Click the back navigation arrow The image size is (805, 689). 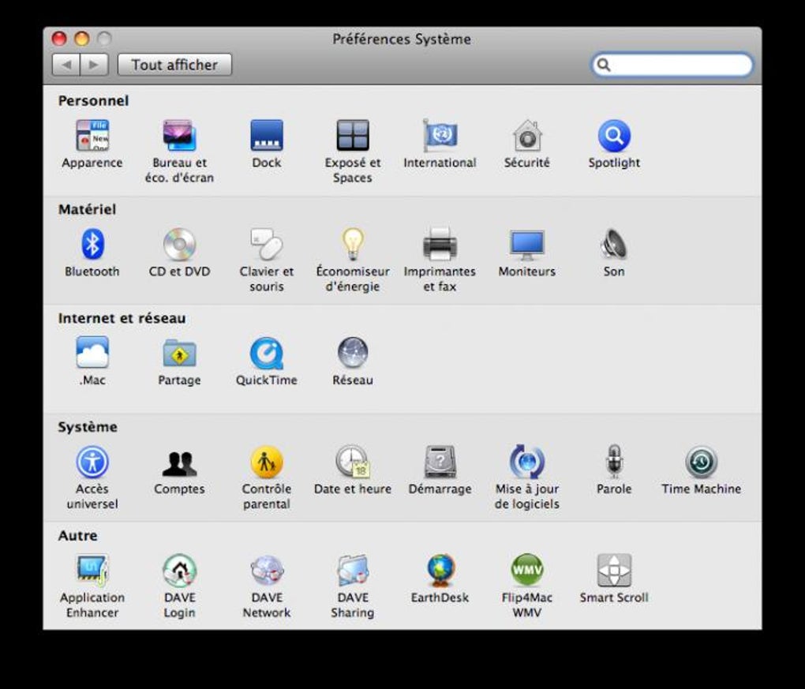click(68, 65)
